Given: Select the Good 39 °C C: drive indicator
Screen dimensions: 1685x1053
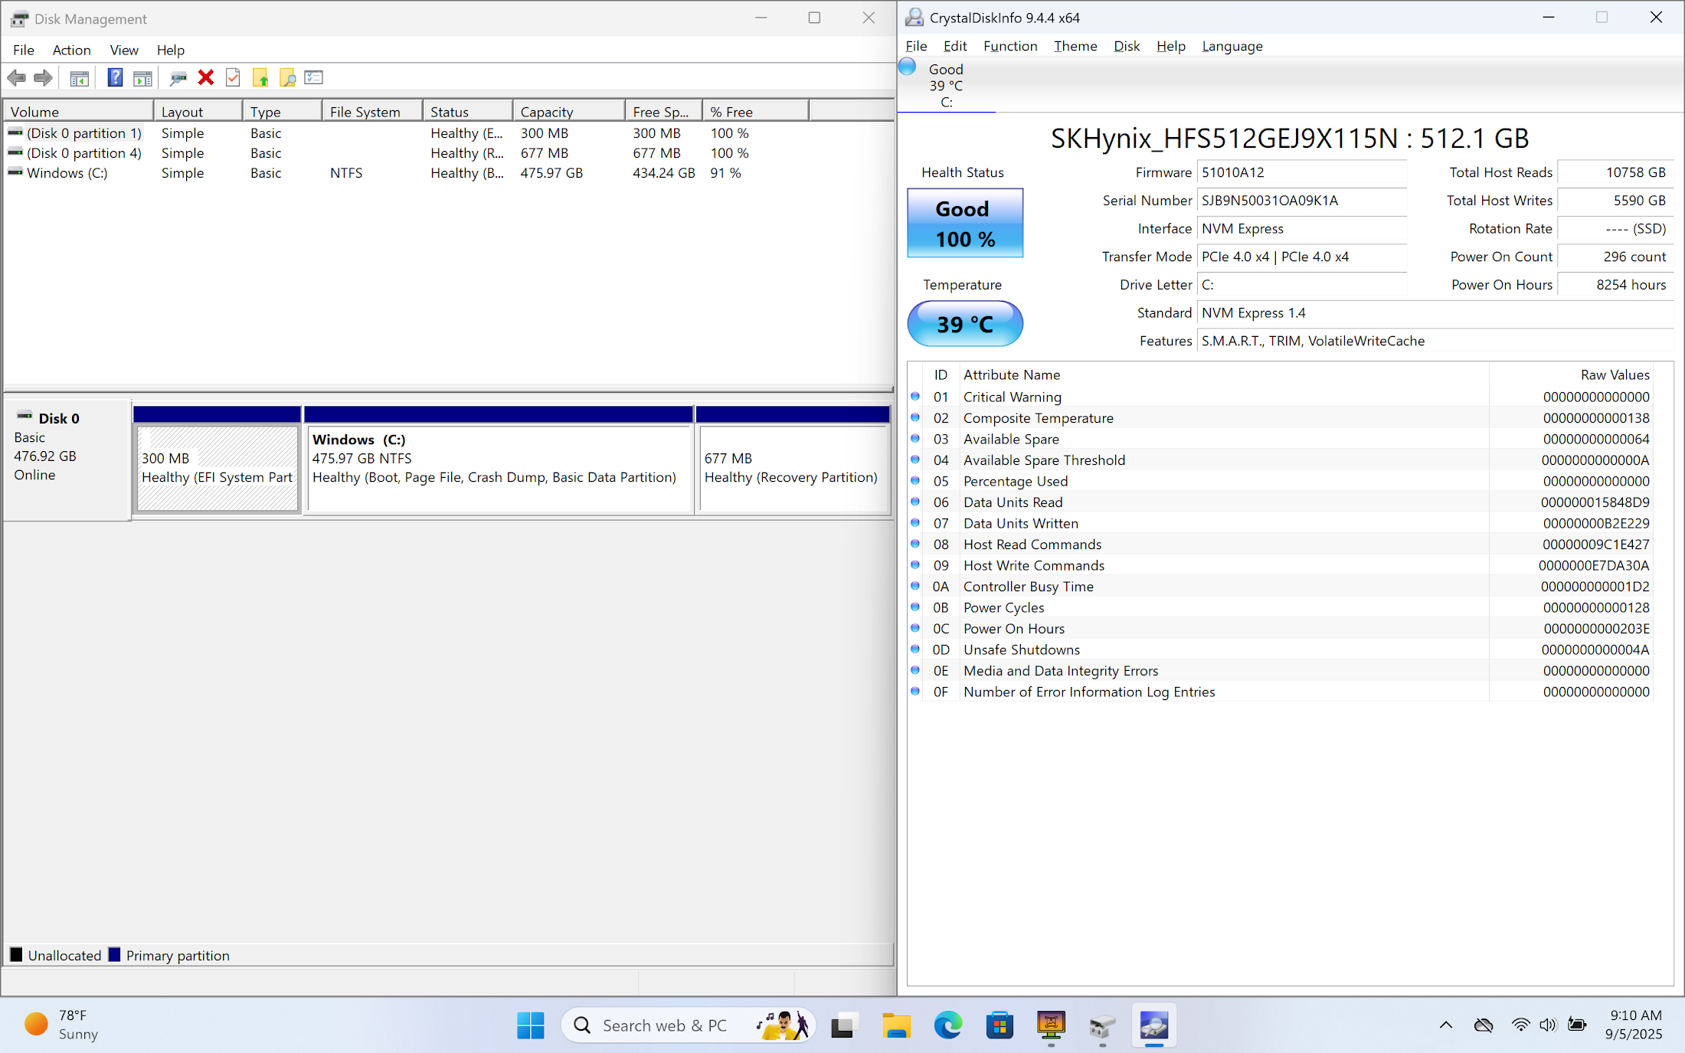Looking at the screenshot, I should coord(946,85).
